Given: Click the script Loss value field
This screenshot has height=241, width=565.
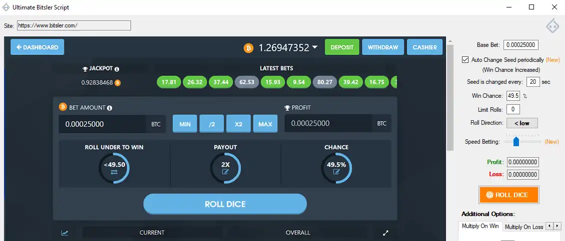Looking at the screenshot, I should [523, 175].
